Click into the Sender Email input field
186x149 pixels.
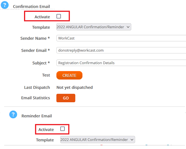pyautogui.click(x=121, y=50)
